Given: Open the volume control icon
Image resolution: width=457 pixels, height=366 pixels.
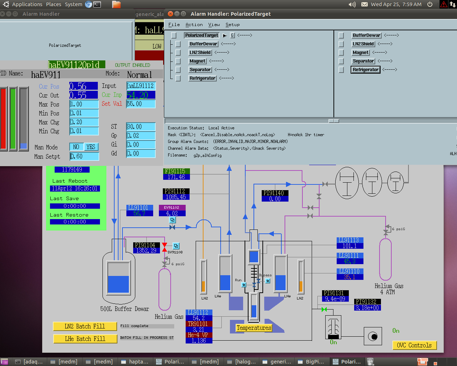Looking at the screenshot, I should (x=352, y=4).
